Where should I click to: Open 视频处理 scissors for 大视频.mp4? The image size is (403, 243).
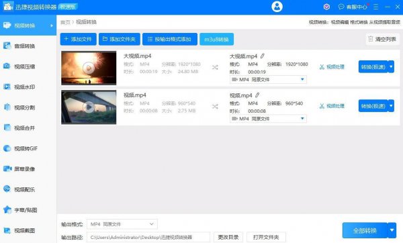click(332, 67)
